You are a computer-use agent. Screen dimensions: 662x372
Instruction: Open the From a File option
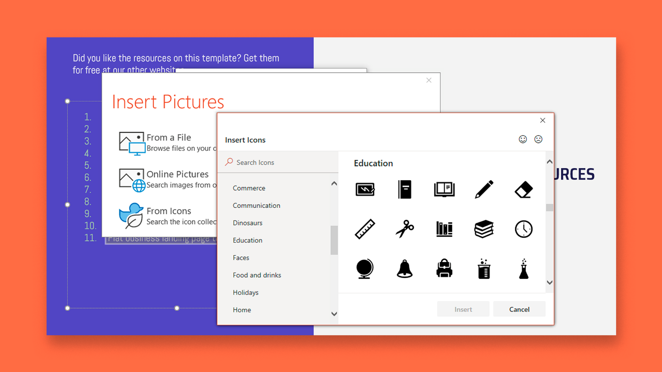tap(169, 137)
